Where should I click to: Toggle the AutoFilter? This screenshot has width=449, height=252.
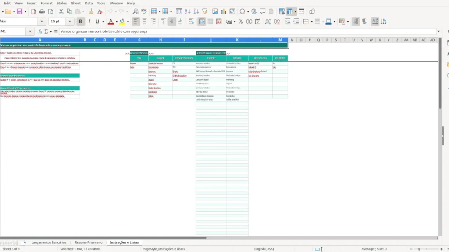coord(205,11)
